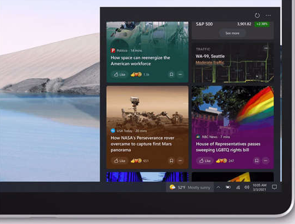
Task: Open the feed's three-dot settings menu
Action: (x=268, y=15)
